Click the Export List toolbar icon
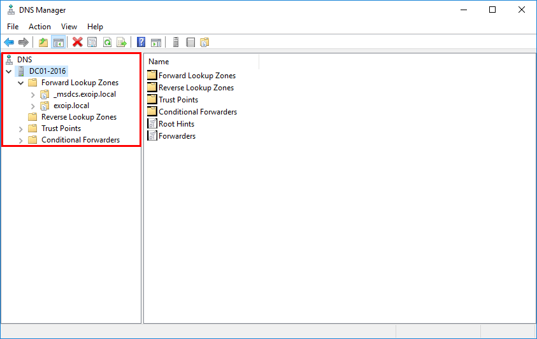The image size is (537, 339). point(122,43)
